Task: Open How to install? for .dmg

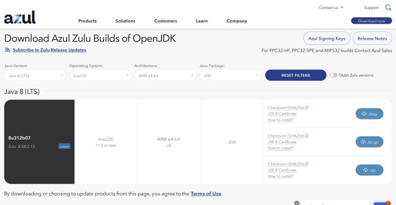Action: 280,120
